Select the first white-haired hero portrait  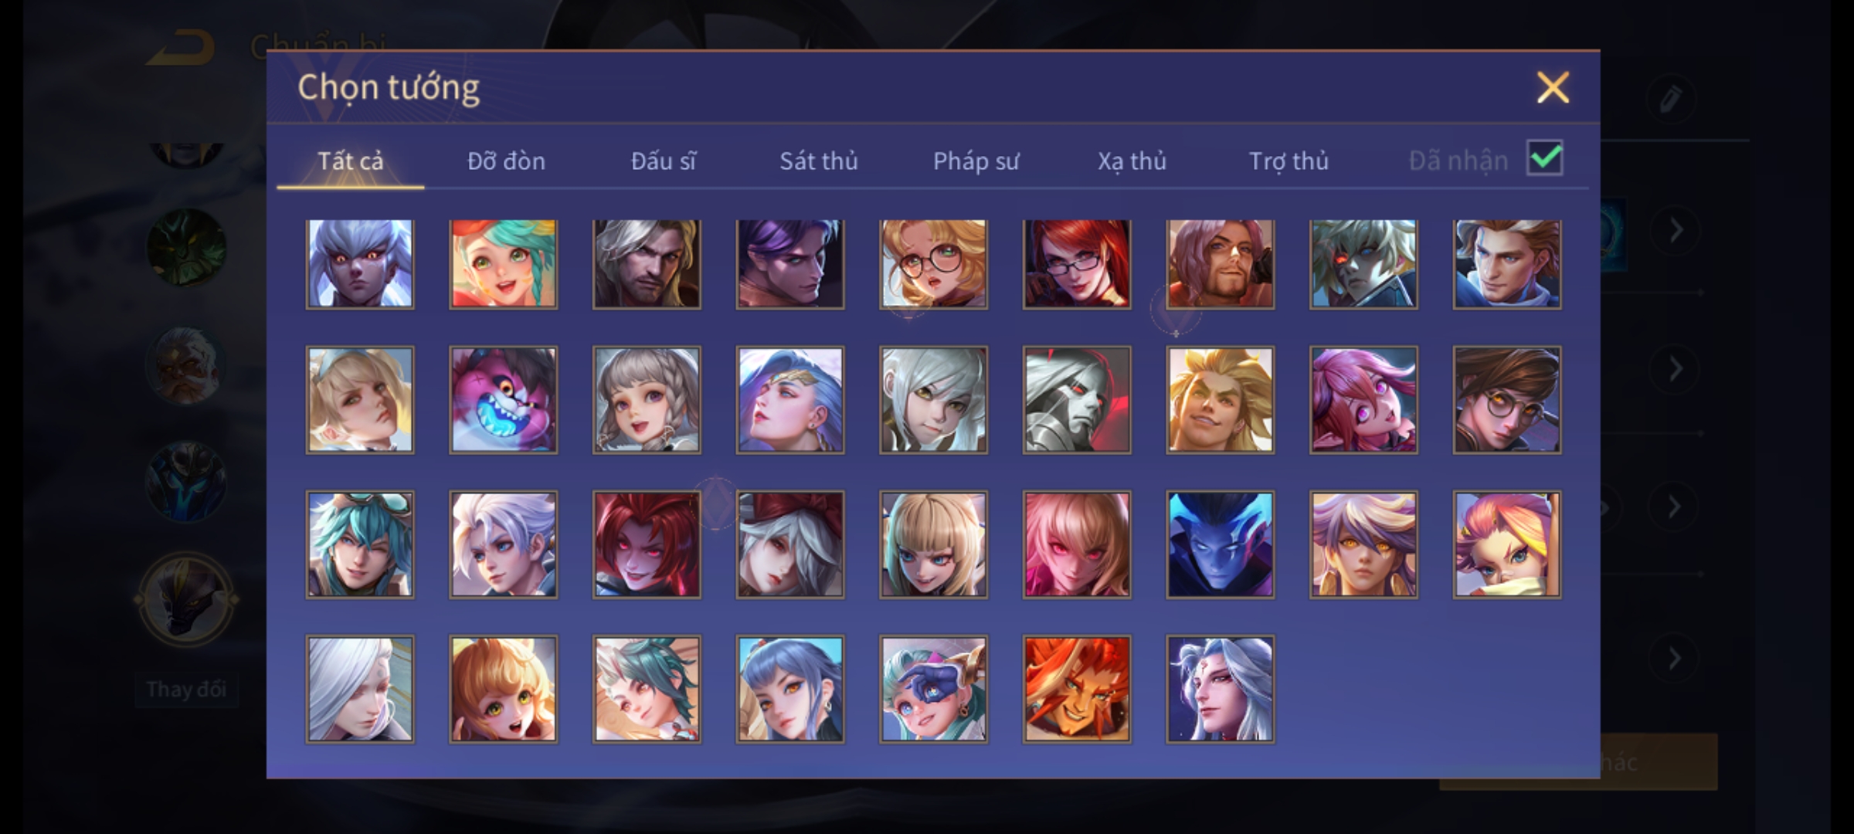[360, 264]
